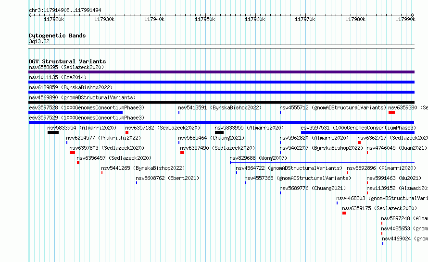Click nsv4085653 variant label

[404, 228]
